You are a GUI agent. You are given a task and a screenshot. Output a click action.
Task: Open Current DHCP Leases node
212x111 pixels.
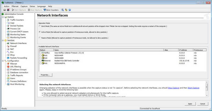19,32
